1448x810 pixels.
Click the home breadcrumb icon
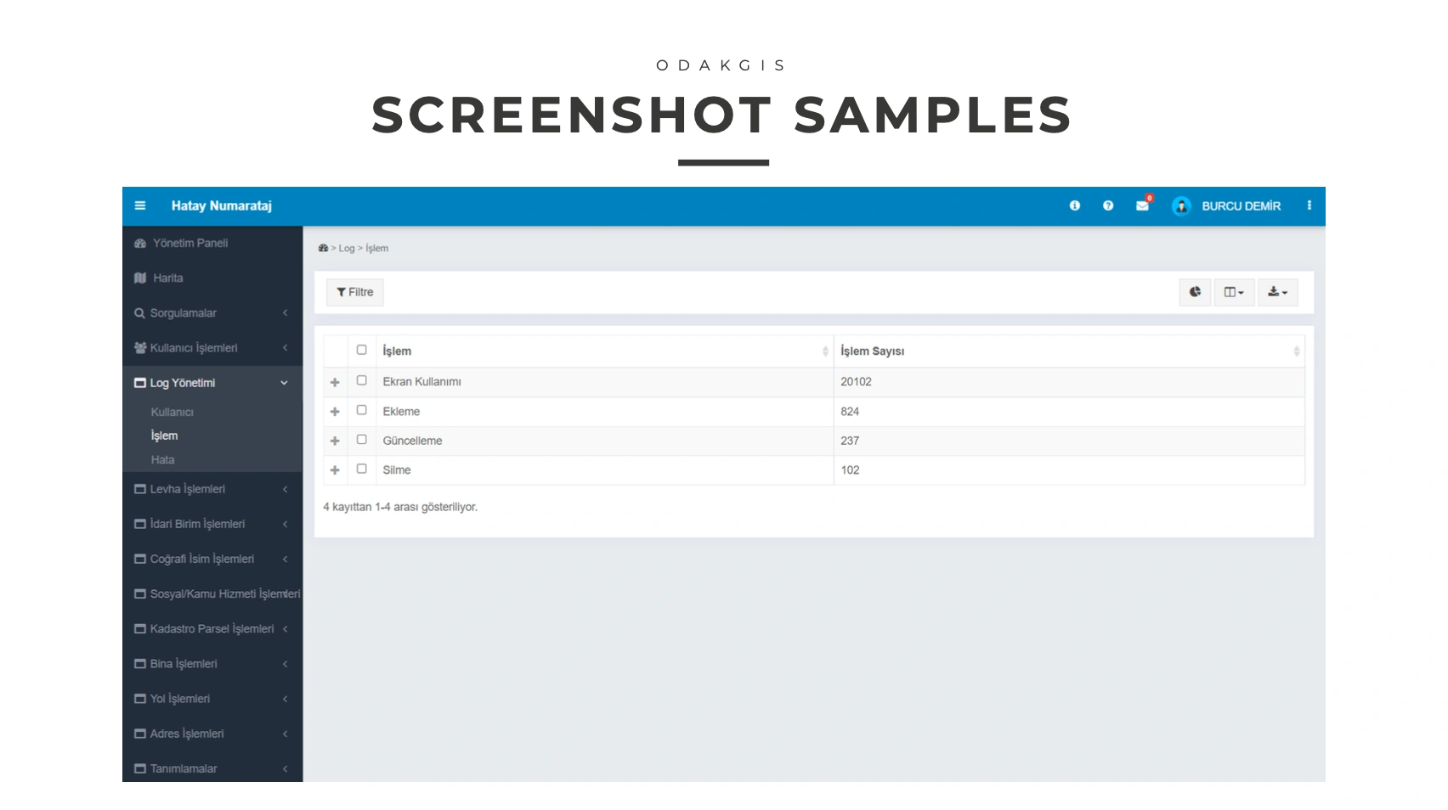[x=323, y=248]
